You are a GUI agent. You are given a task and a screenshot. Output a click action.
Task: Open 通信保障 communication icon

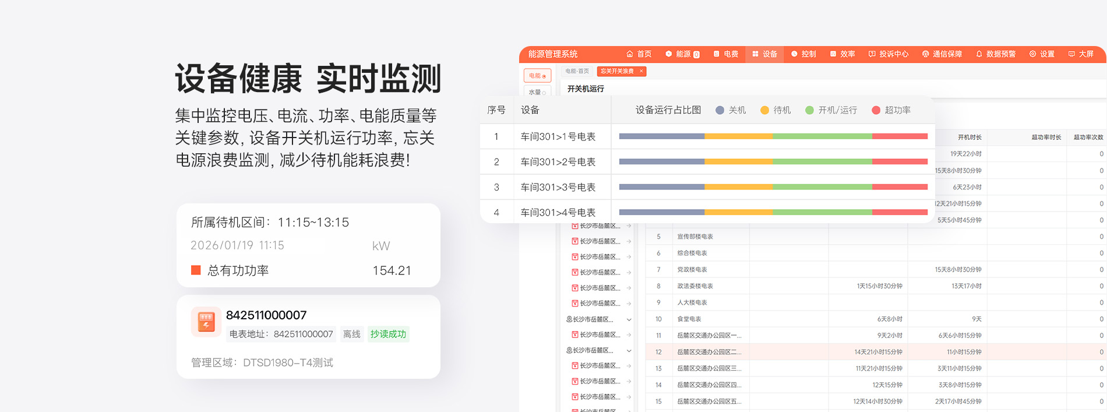point(925,54)
